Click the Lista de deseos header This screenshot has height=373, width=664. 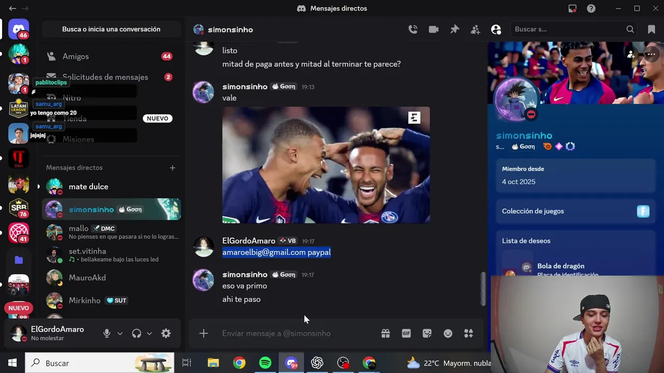pyautogui.click(x=526, y=241)
